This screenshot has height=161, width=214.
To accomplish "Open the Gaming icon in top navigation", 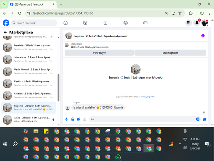I will pyautogui.click(x=146, y=23).
